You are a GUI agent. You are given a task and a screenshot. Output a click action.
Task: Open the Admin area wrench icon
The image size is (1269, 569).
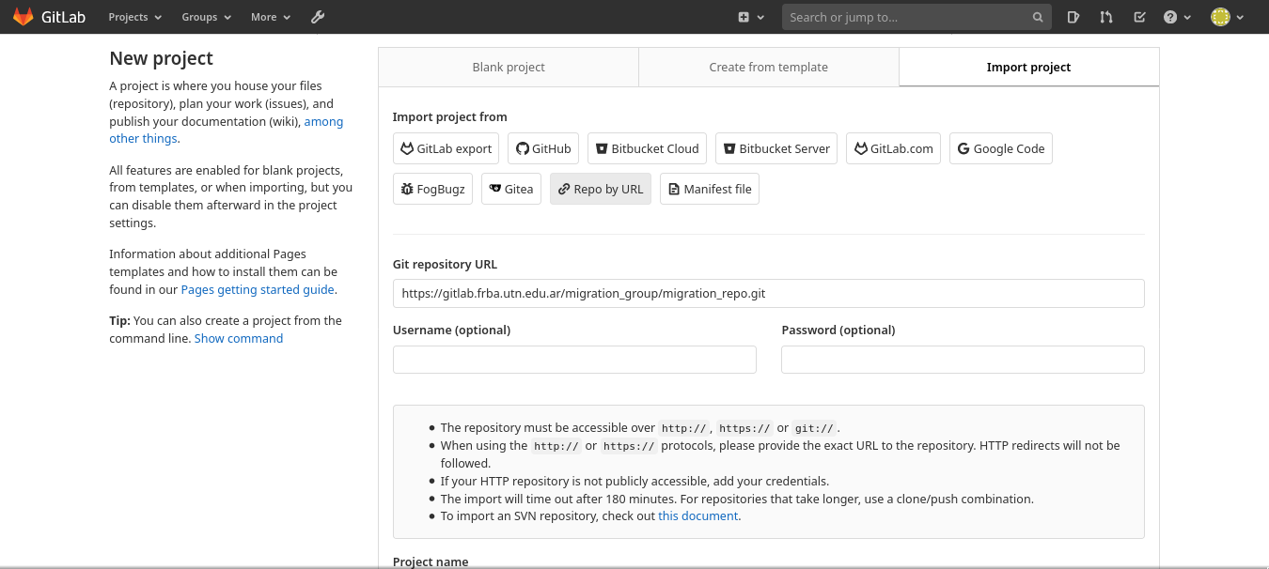point(318,17)
